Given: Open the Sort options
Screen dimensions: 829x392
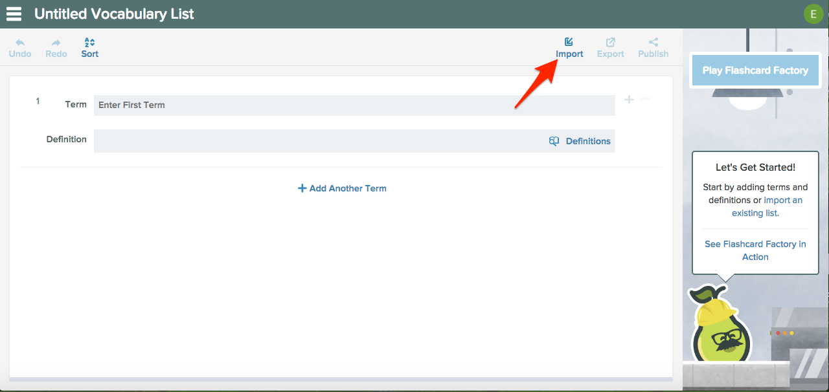Looking at the screenshot, I should click(x=89, y=45).
